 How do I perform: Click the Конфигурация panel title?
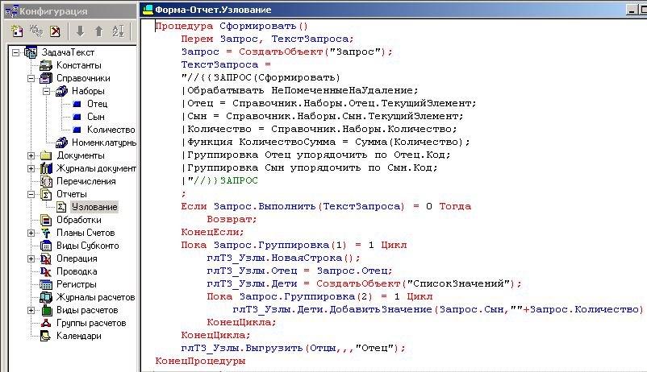pos(53,11)
